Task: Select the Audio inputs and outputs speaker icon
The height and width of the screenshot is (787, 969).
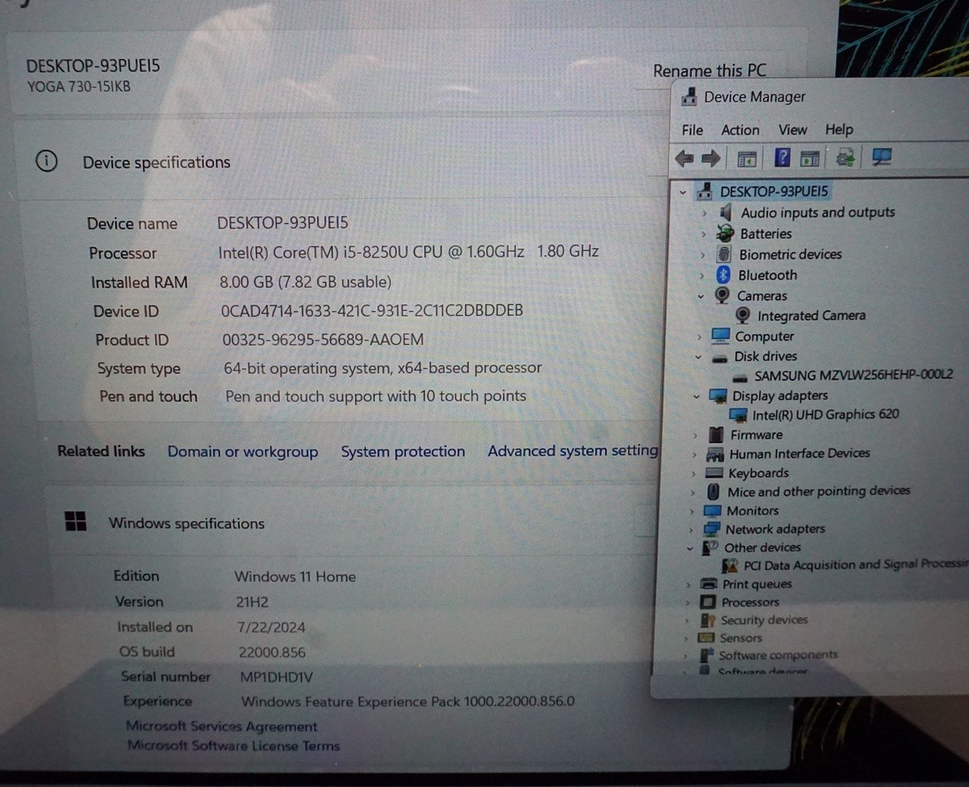Action: 725,212
